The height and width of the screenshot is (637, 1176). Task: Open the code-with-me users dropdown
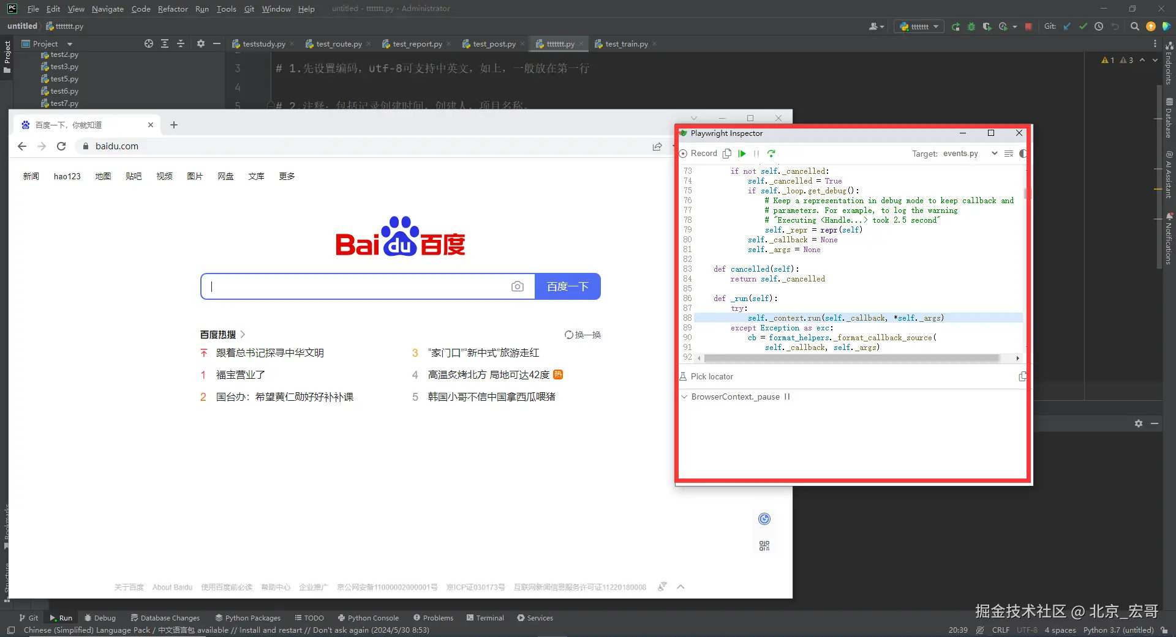click(876, 26)
